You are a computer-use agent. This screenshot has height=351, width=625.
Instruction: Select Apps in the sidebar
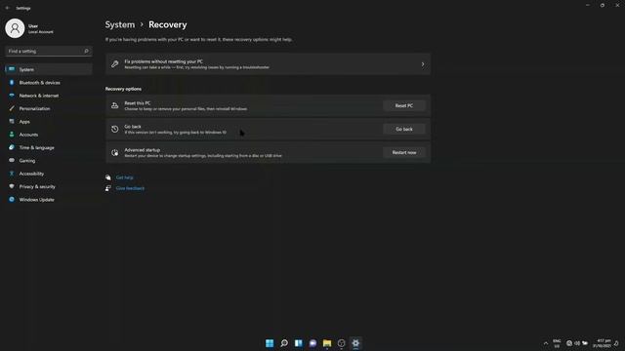point(48,121)
